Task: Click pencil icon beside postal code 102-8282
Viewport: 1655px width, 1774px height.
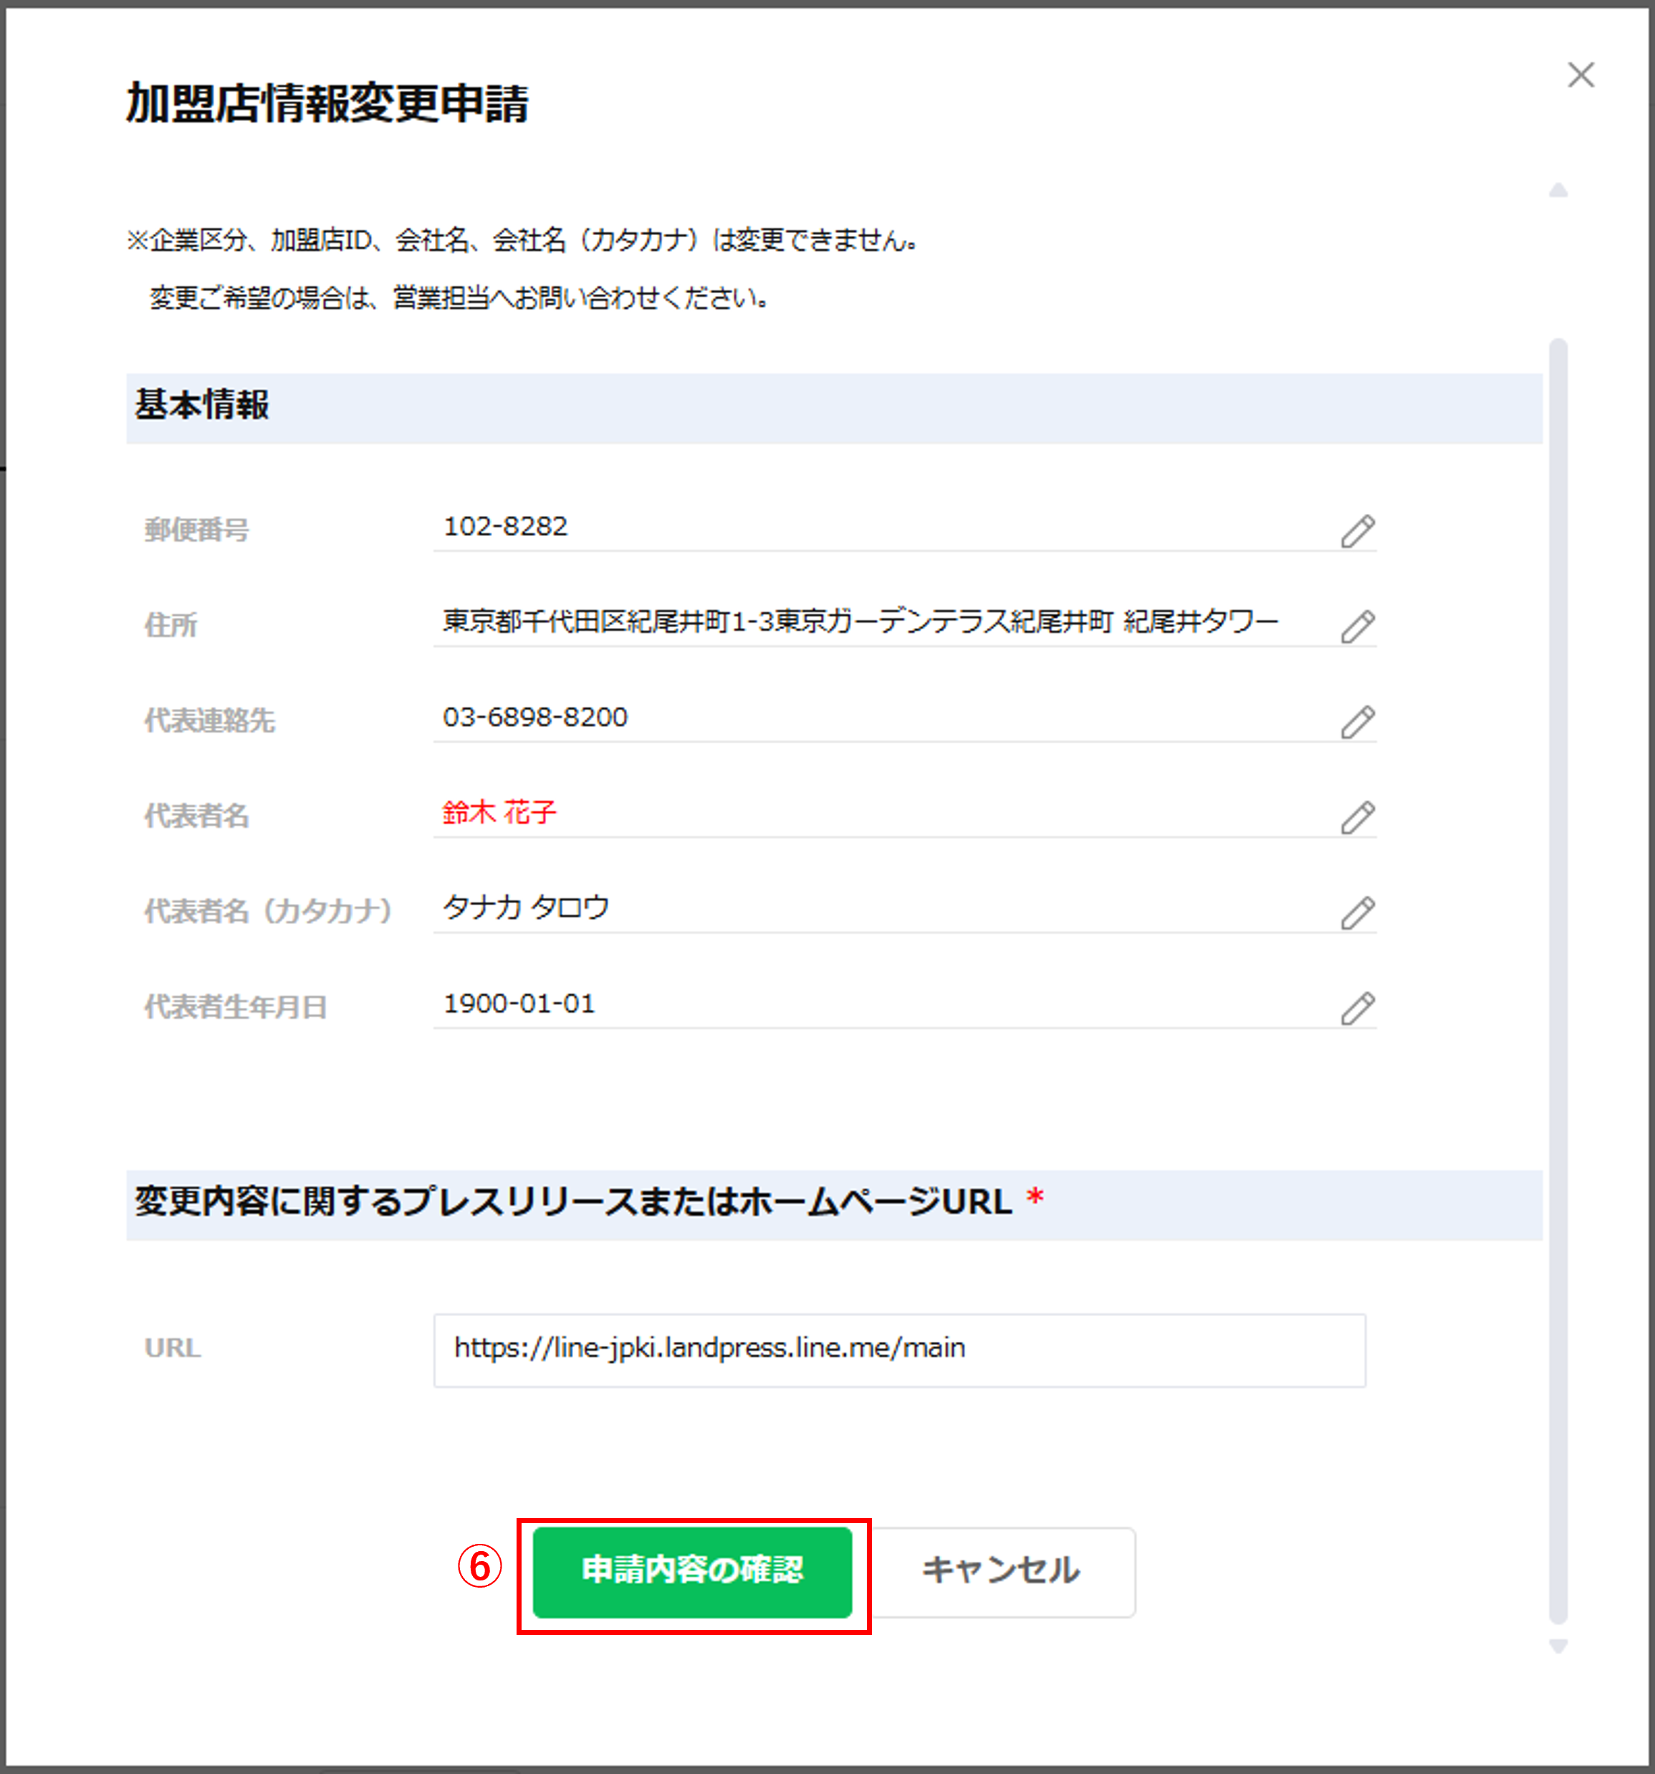Action: click(1357, 531)
